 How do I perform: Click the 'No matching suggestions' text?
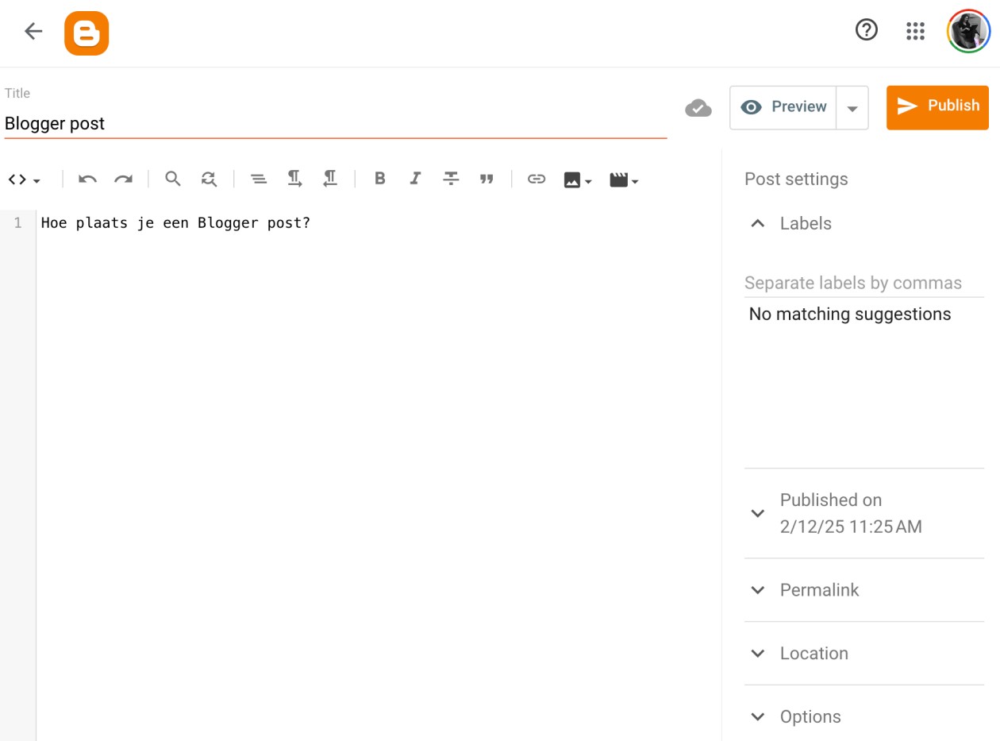click(850, 315)
